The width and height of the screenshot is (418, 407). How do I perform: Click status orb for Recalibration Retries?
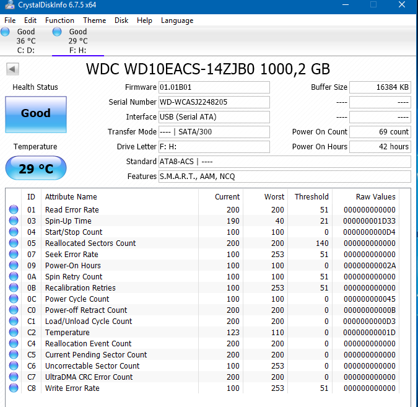click(14, 287)
